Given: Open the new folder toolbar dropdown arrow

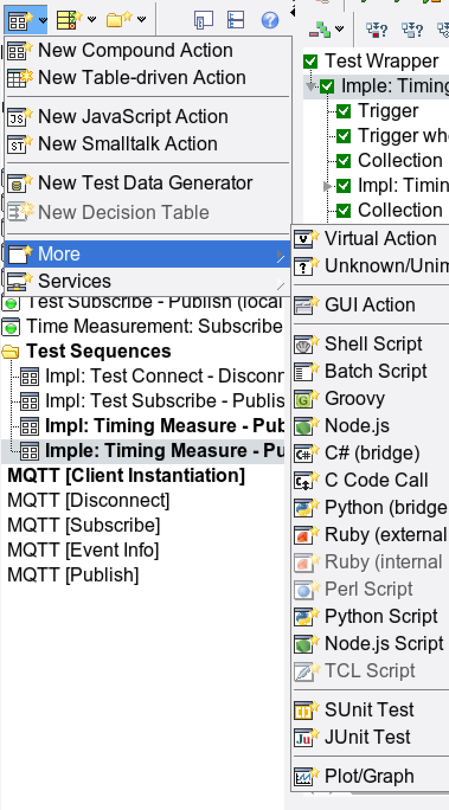Looking at the screenshot, I should coord(142,20).
